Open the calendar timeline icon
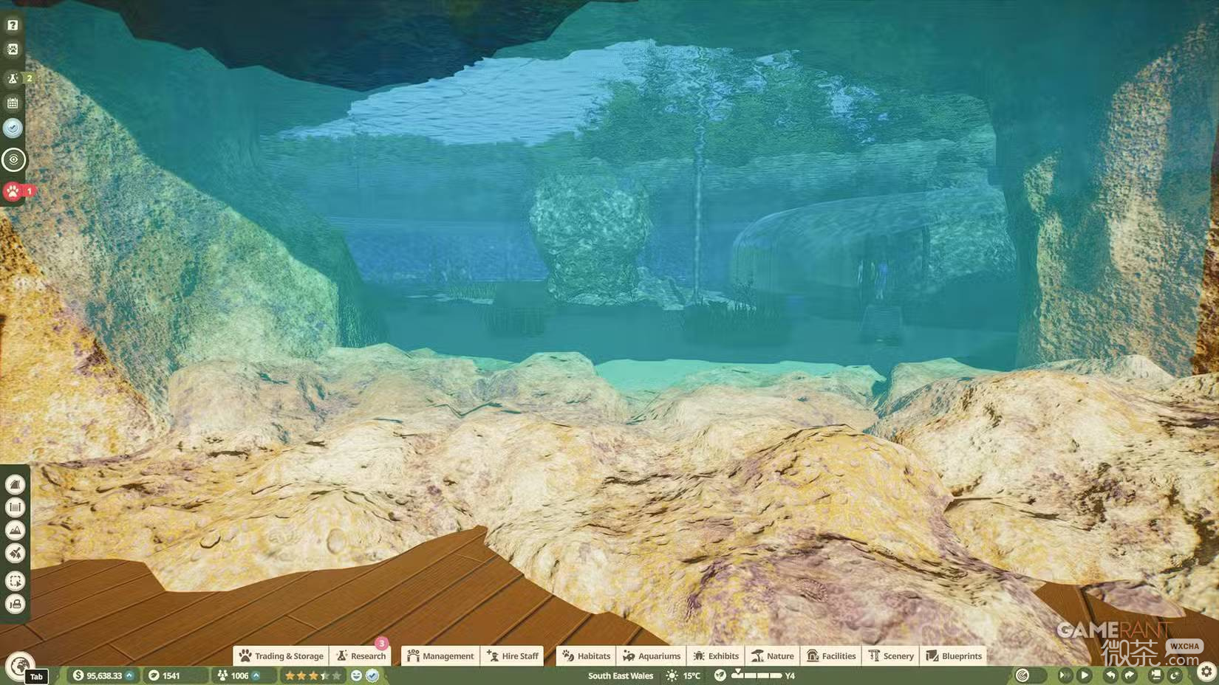 (x=13, y=103)
